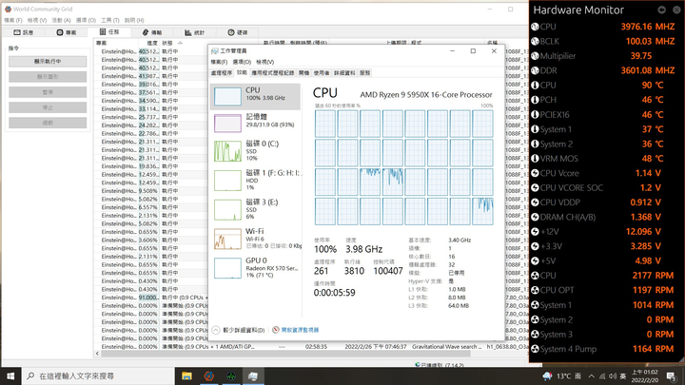Open the 使用者 users tab
Screen dimensions: 685x385
point(322,73)
